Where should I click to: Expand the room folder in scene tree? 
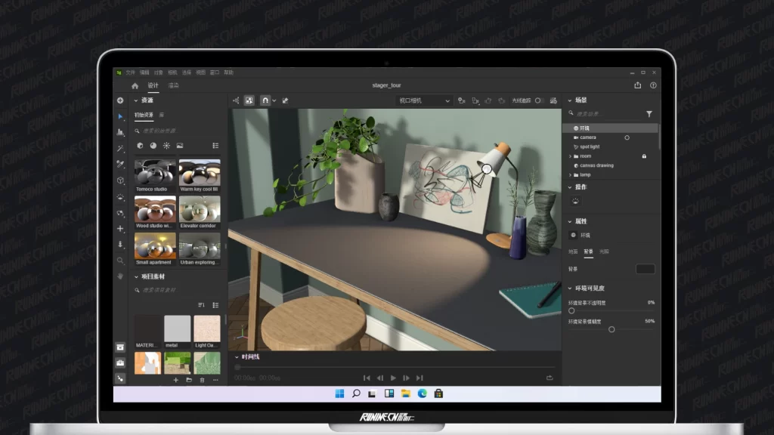tap(570, 156)
